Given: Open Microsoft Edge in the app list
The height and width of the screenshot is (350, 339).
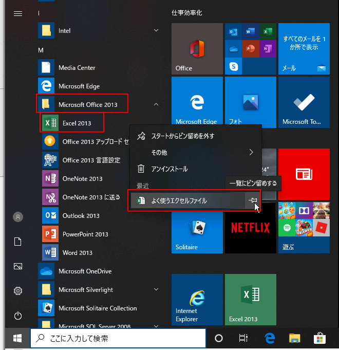Looking at the screenshot, I should [99, 86].
